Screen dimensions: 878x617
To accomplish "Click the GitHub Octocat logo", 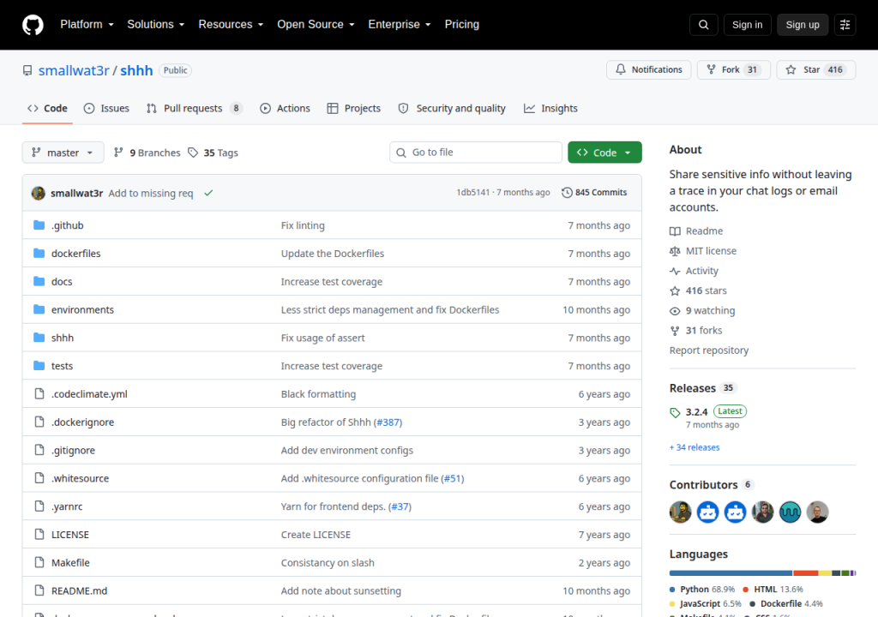I will (x=33, y=25).
